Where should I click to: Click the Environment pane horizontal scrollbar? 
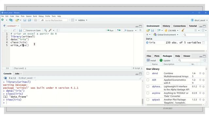coord(176,51)
